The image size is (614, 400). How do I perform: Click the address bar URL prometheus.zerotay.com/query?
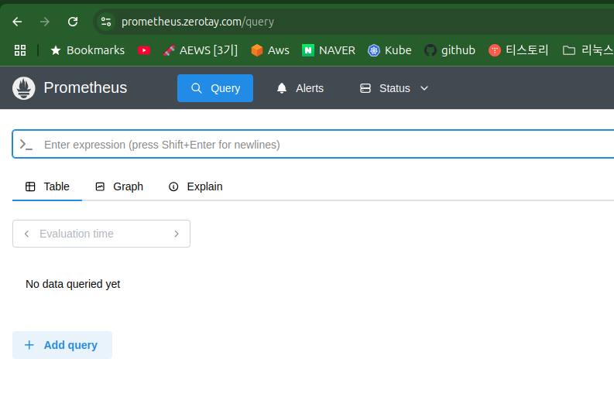point(197,22)
